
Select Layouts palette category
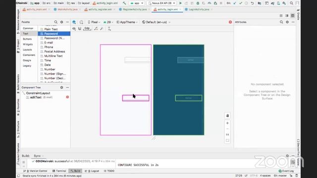(x=27, y=49)
